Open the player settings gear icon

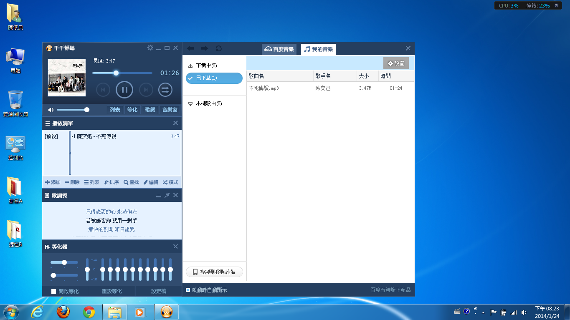[x=150, y=48]
